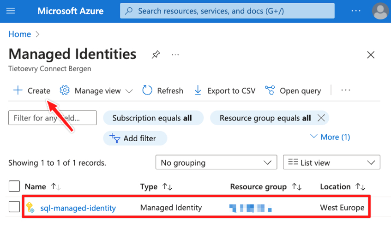Edit the Subscription equals all filter
Image resolution: width=391 pixels, height=228 pixels.
(153, 118)
